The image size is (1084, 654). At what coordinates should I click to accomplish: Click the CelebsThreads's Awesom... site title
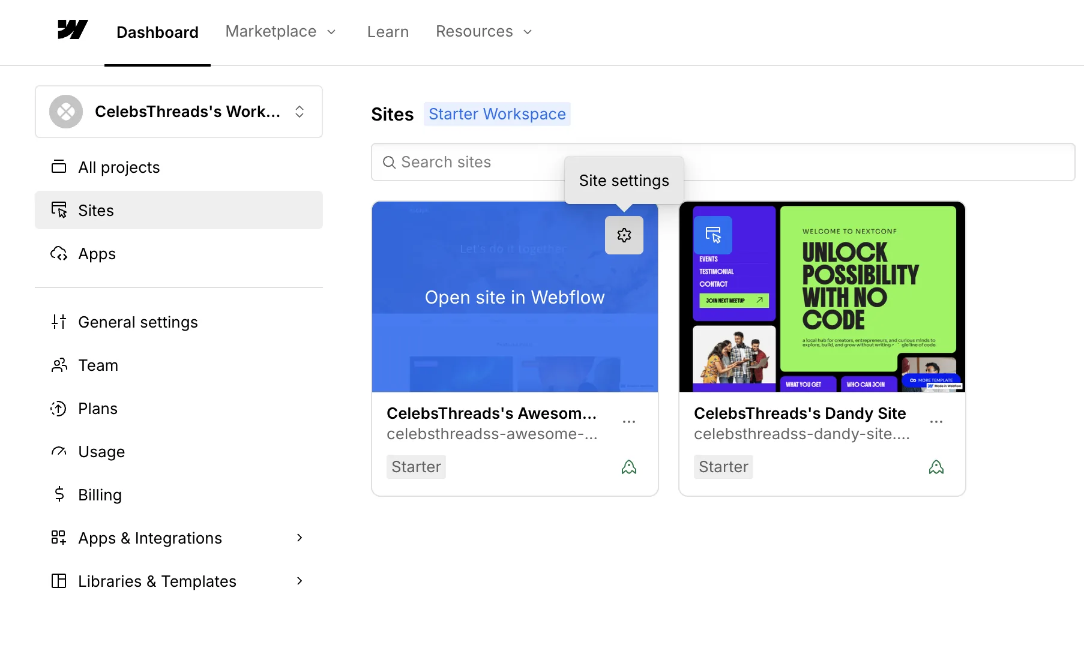click(x=492, y=413)
